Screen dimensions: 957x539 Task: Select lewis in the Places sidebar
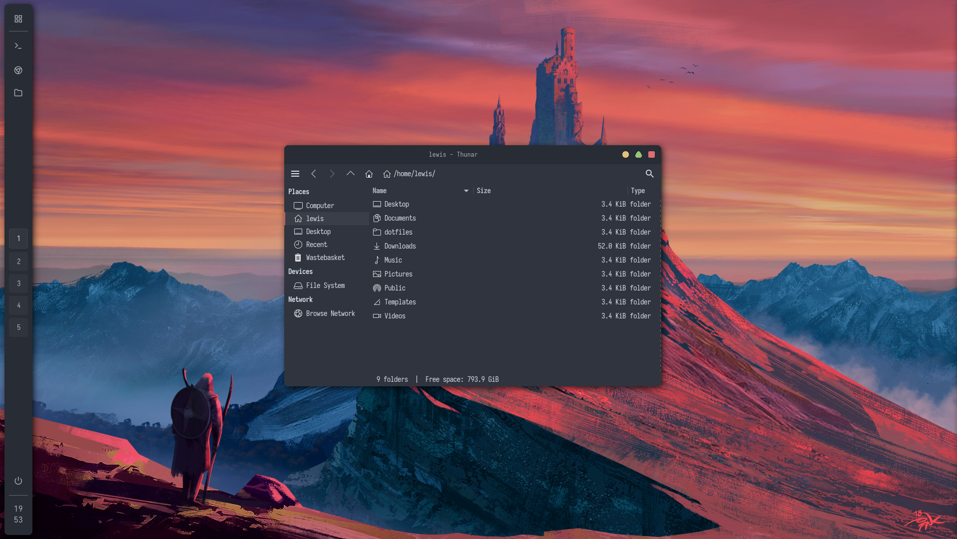click(x=327, y=219)
